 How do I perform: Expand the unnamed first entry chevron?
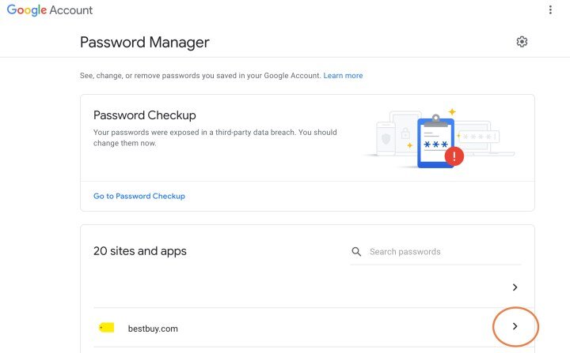[x=515, y=287]
